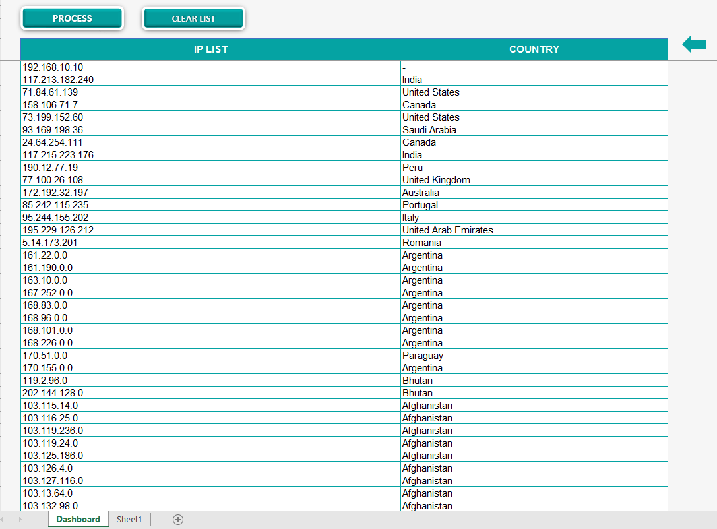Viewport: 717px width, 529px height.
Task: Select cell with IP 5.14.173.201
Action: (211, 243)
